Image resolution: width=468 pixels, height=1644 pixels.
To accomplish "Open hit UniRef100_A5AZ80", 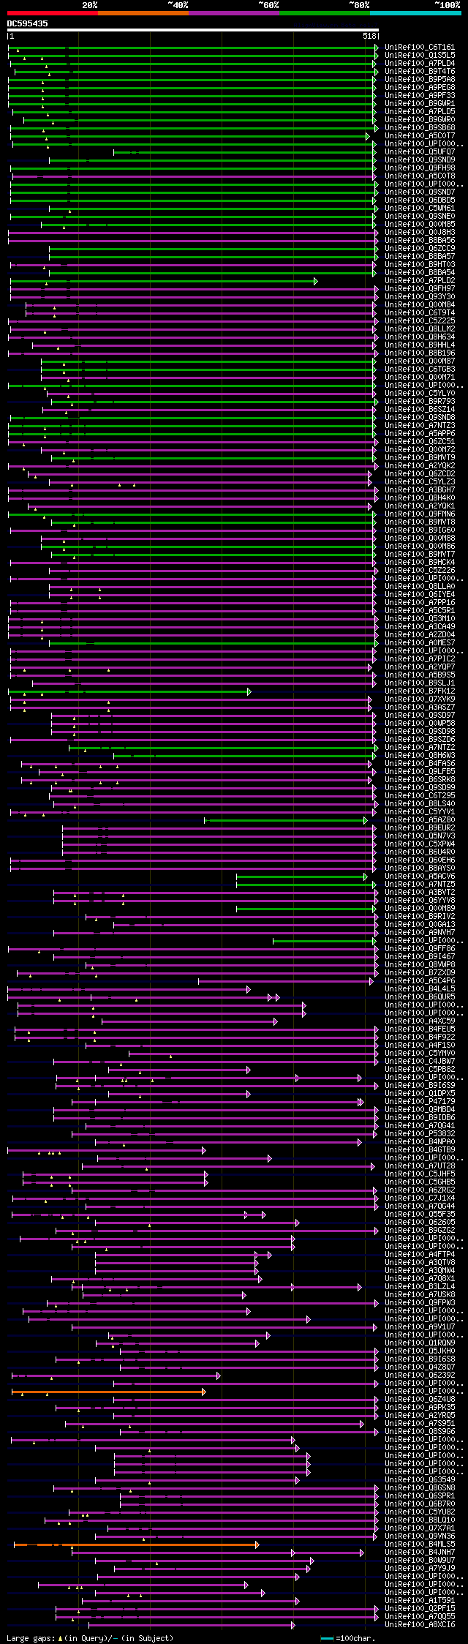I will tap(420, 820).
